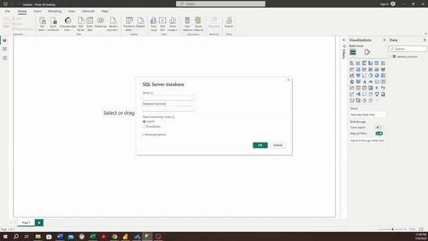Open Transform data dropdown
The height and width of the screenshot is (241, 428).
coord(129,24)
